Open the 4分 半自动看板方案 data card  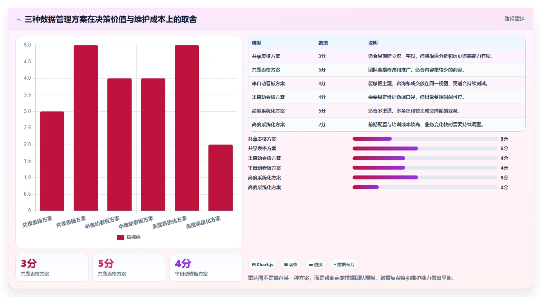click(x=206, y=267)
